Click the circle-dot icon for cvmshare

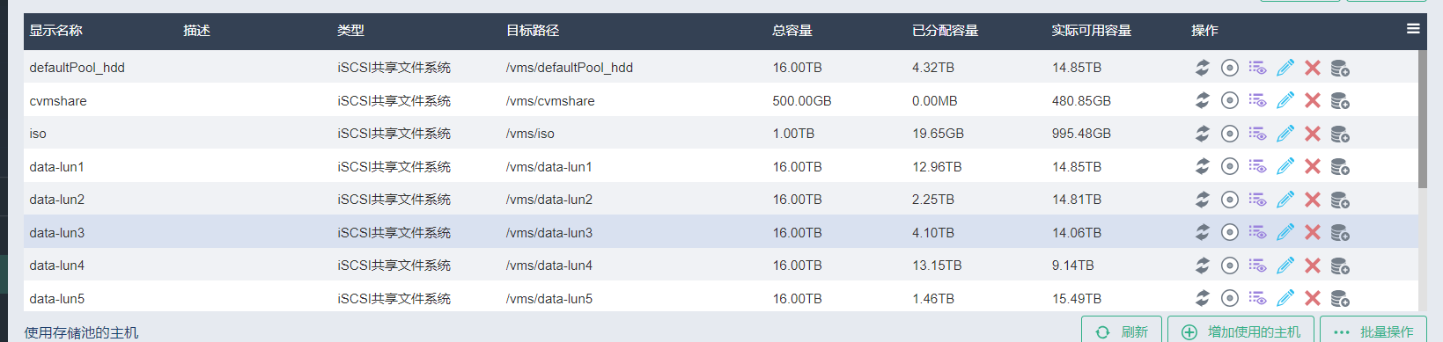1230,101
